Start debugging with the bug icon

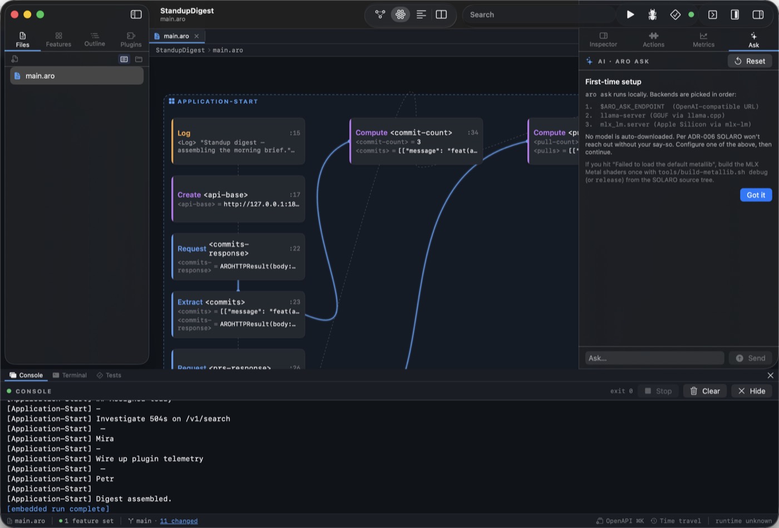pos(652,14)
